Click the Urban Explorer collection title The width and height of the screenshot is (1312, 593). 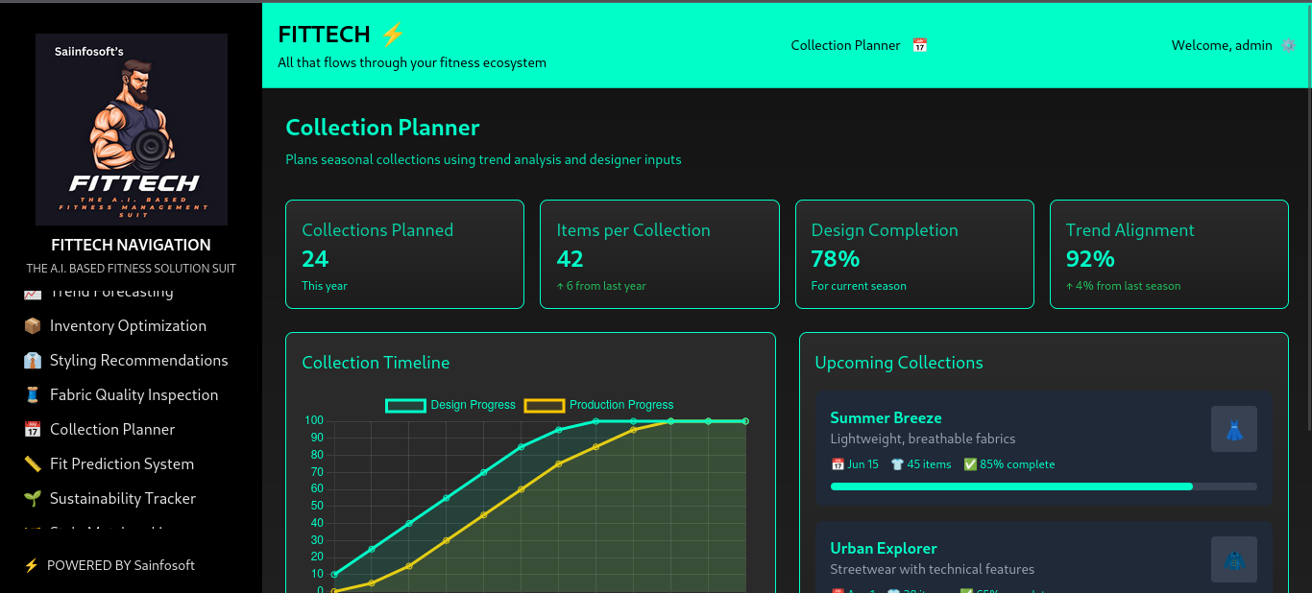884,549
